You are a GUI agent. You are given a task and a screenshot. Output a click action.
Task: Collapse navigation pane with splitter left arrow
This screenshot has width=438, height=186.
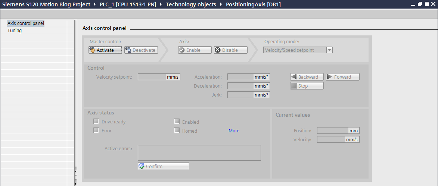[x=76, y=171]
